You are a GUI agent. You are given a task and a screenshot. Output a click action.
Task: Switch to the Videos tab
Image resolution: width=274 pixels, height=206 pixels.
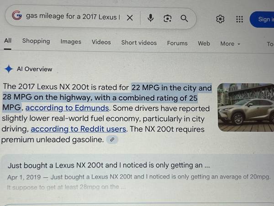coord(101,42)
